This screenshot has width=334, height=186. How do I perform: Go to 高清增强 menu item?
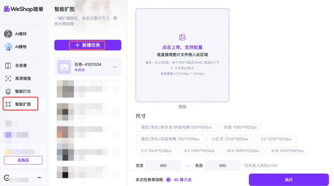point(23,78)
